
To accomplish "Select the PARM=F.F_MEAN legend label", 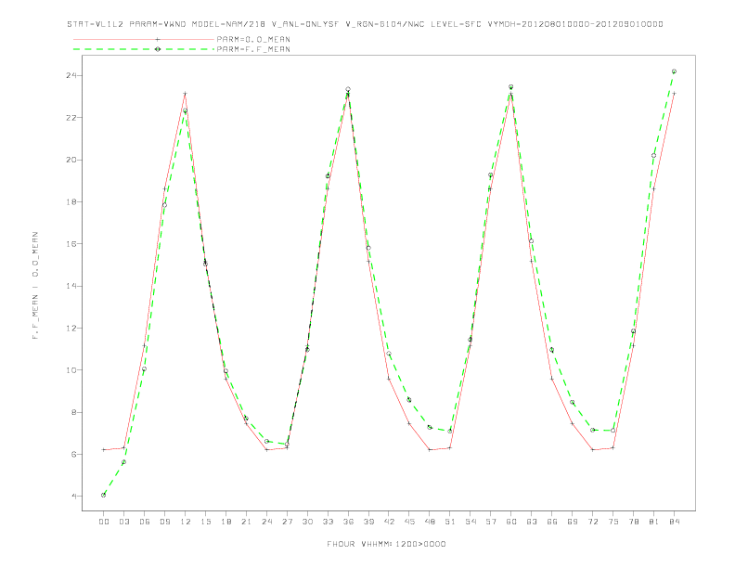I will pos(253,49).
